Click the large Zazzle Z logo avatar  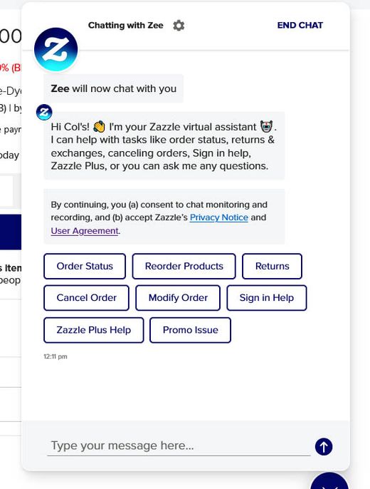point(55,49)
